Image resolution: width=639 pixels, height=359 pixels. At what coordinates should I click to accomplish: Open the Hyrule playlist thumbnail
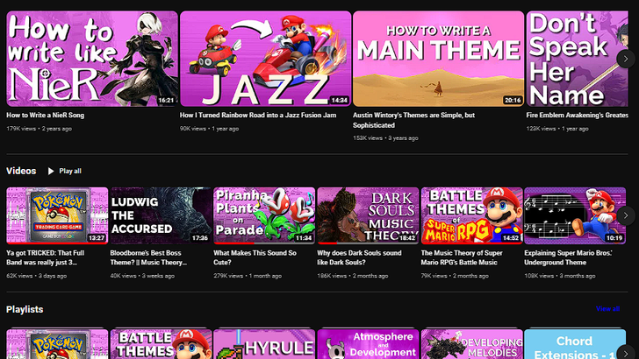(264, 344)
